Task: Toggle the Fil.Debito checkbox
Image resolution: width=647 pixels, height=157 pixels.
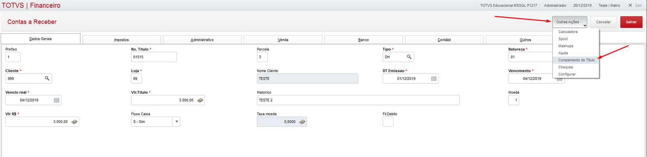Action: point(388,121)
